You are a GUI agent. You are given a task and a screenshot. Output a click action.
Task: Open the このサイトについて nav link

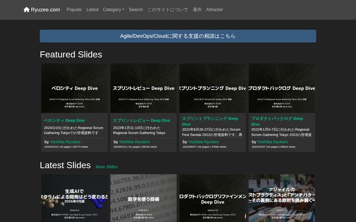(167, 9)
